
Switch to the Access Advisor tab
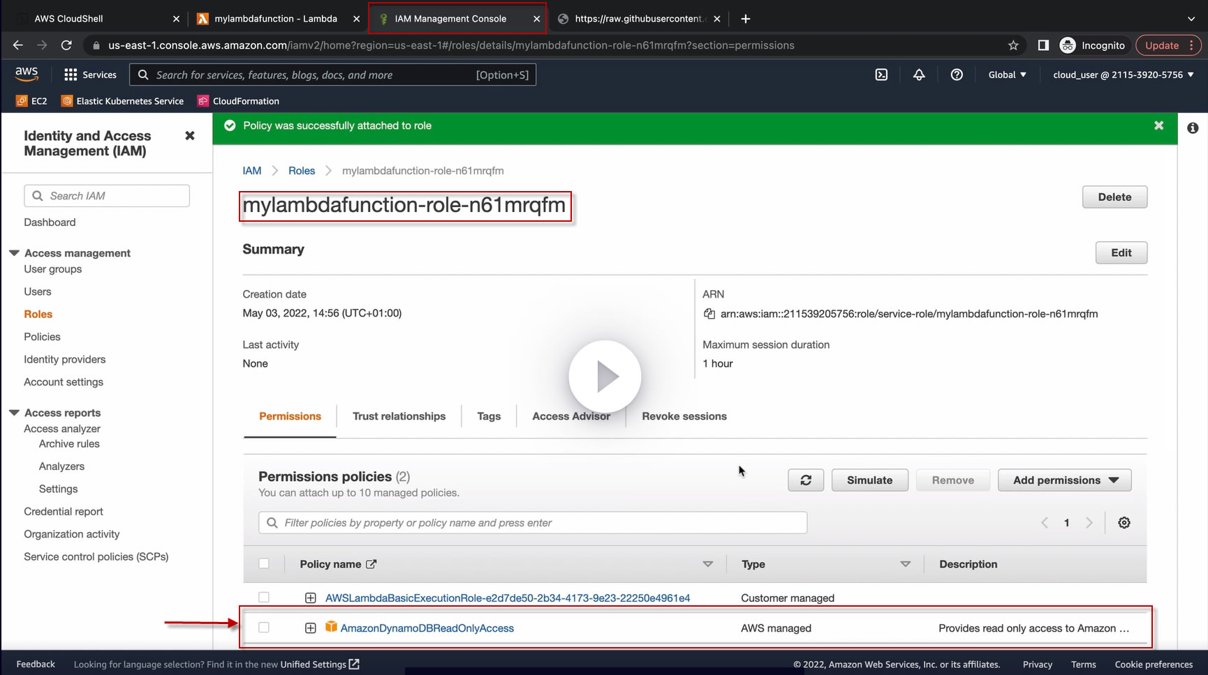point(571,416)
